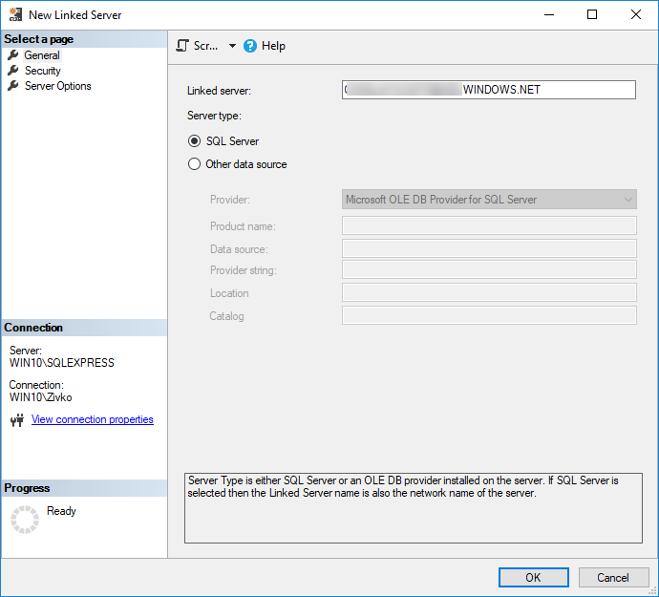Viewport: 659px width, 597px height.
Task: Click the connection properties icon
Action: [x=17, y=420]
